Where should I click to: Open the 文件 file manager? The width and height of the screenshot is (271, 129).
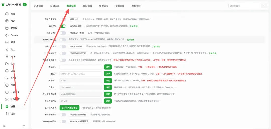click(13, 64)
